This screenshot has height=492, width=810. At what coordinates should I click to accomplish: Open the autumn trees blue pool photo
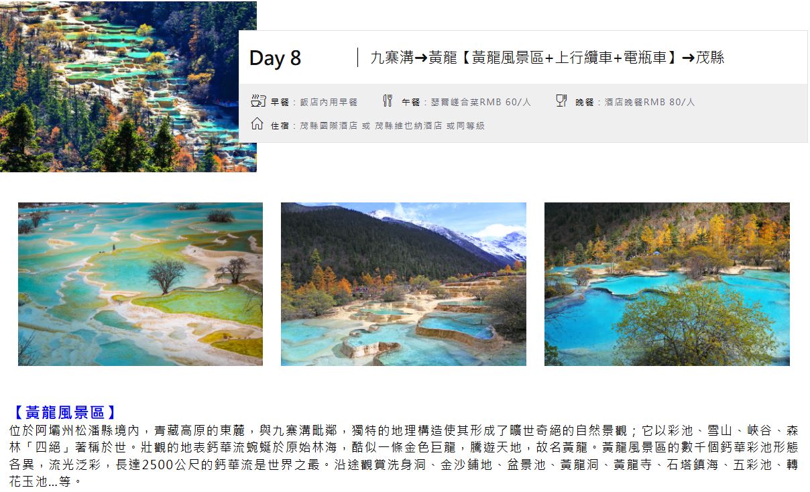667,284
